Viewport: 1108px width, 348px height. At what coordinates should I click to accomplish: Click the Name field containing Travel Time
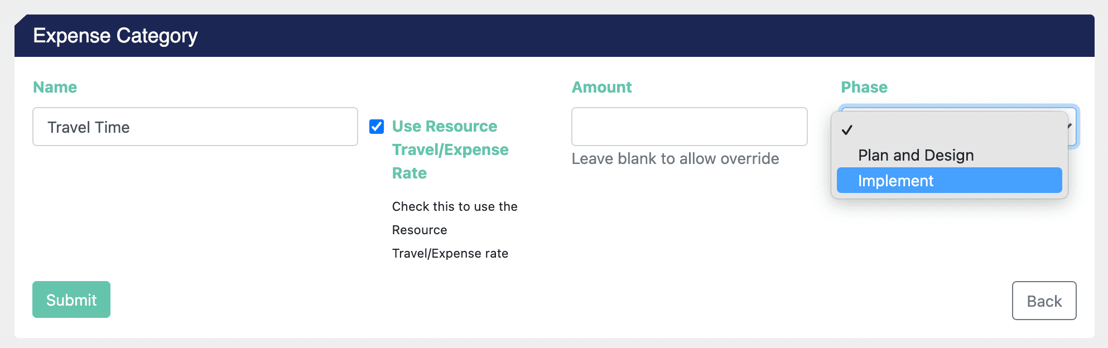pyautogui.click(x=195, y=127)
